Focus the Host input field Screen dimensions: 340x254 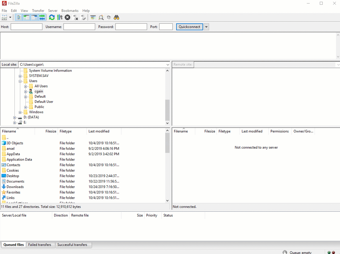tap(27, 27)
